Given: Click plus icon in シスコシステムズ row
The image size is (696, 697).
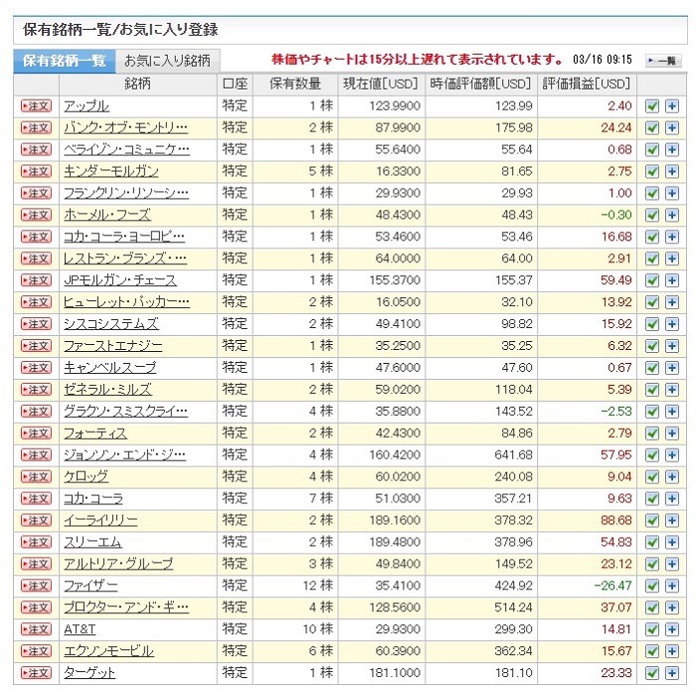Looking at the screenshot, I should [672, 324].
